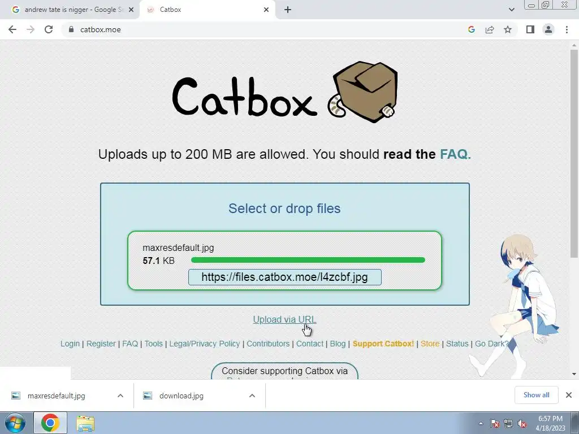Close the downloads bar
The width and height of the screenshot is (579, 434).
point(569,395)
